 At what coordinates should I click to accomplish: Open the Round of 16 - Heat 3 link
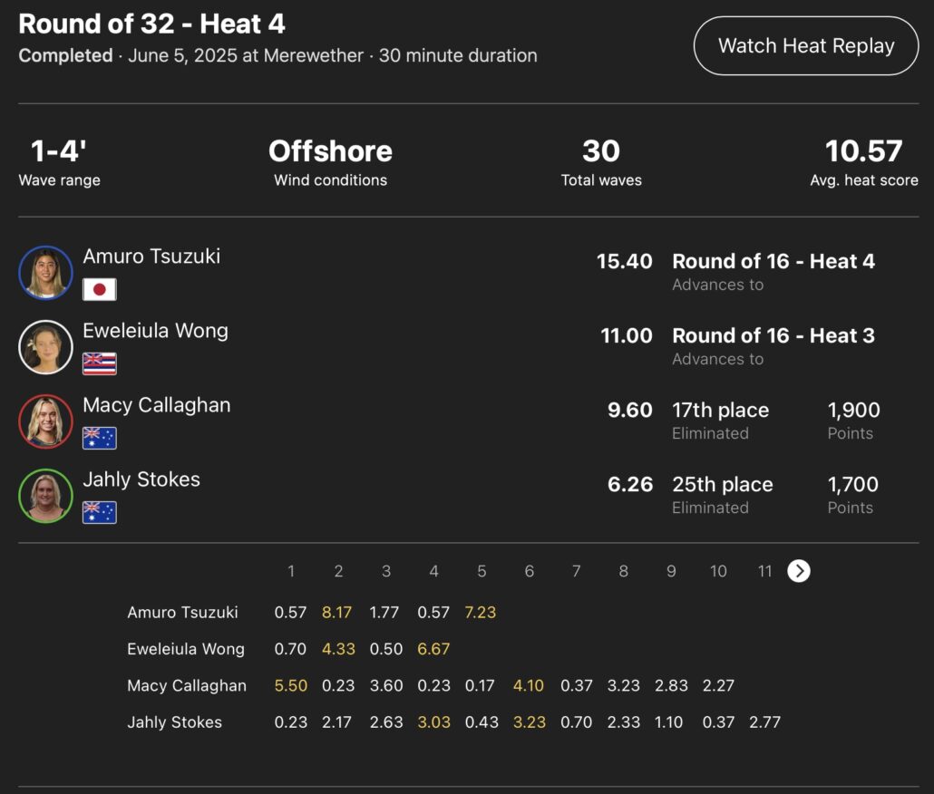click(x=773, y=335)
